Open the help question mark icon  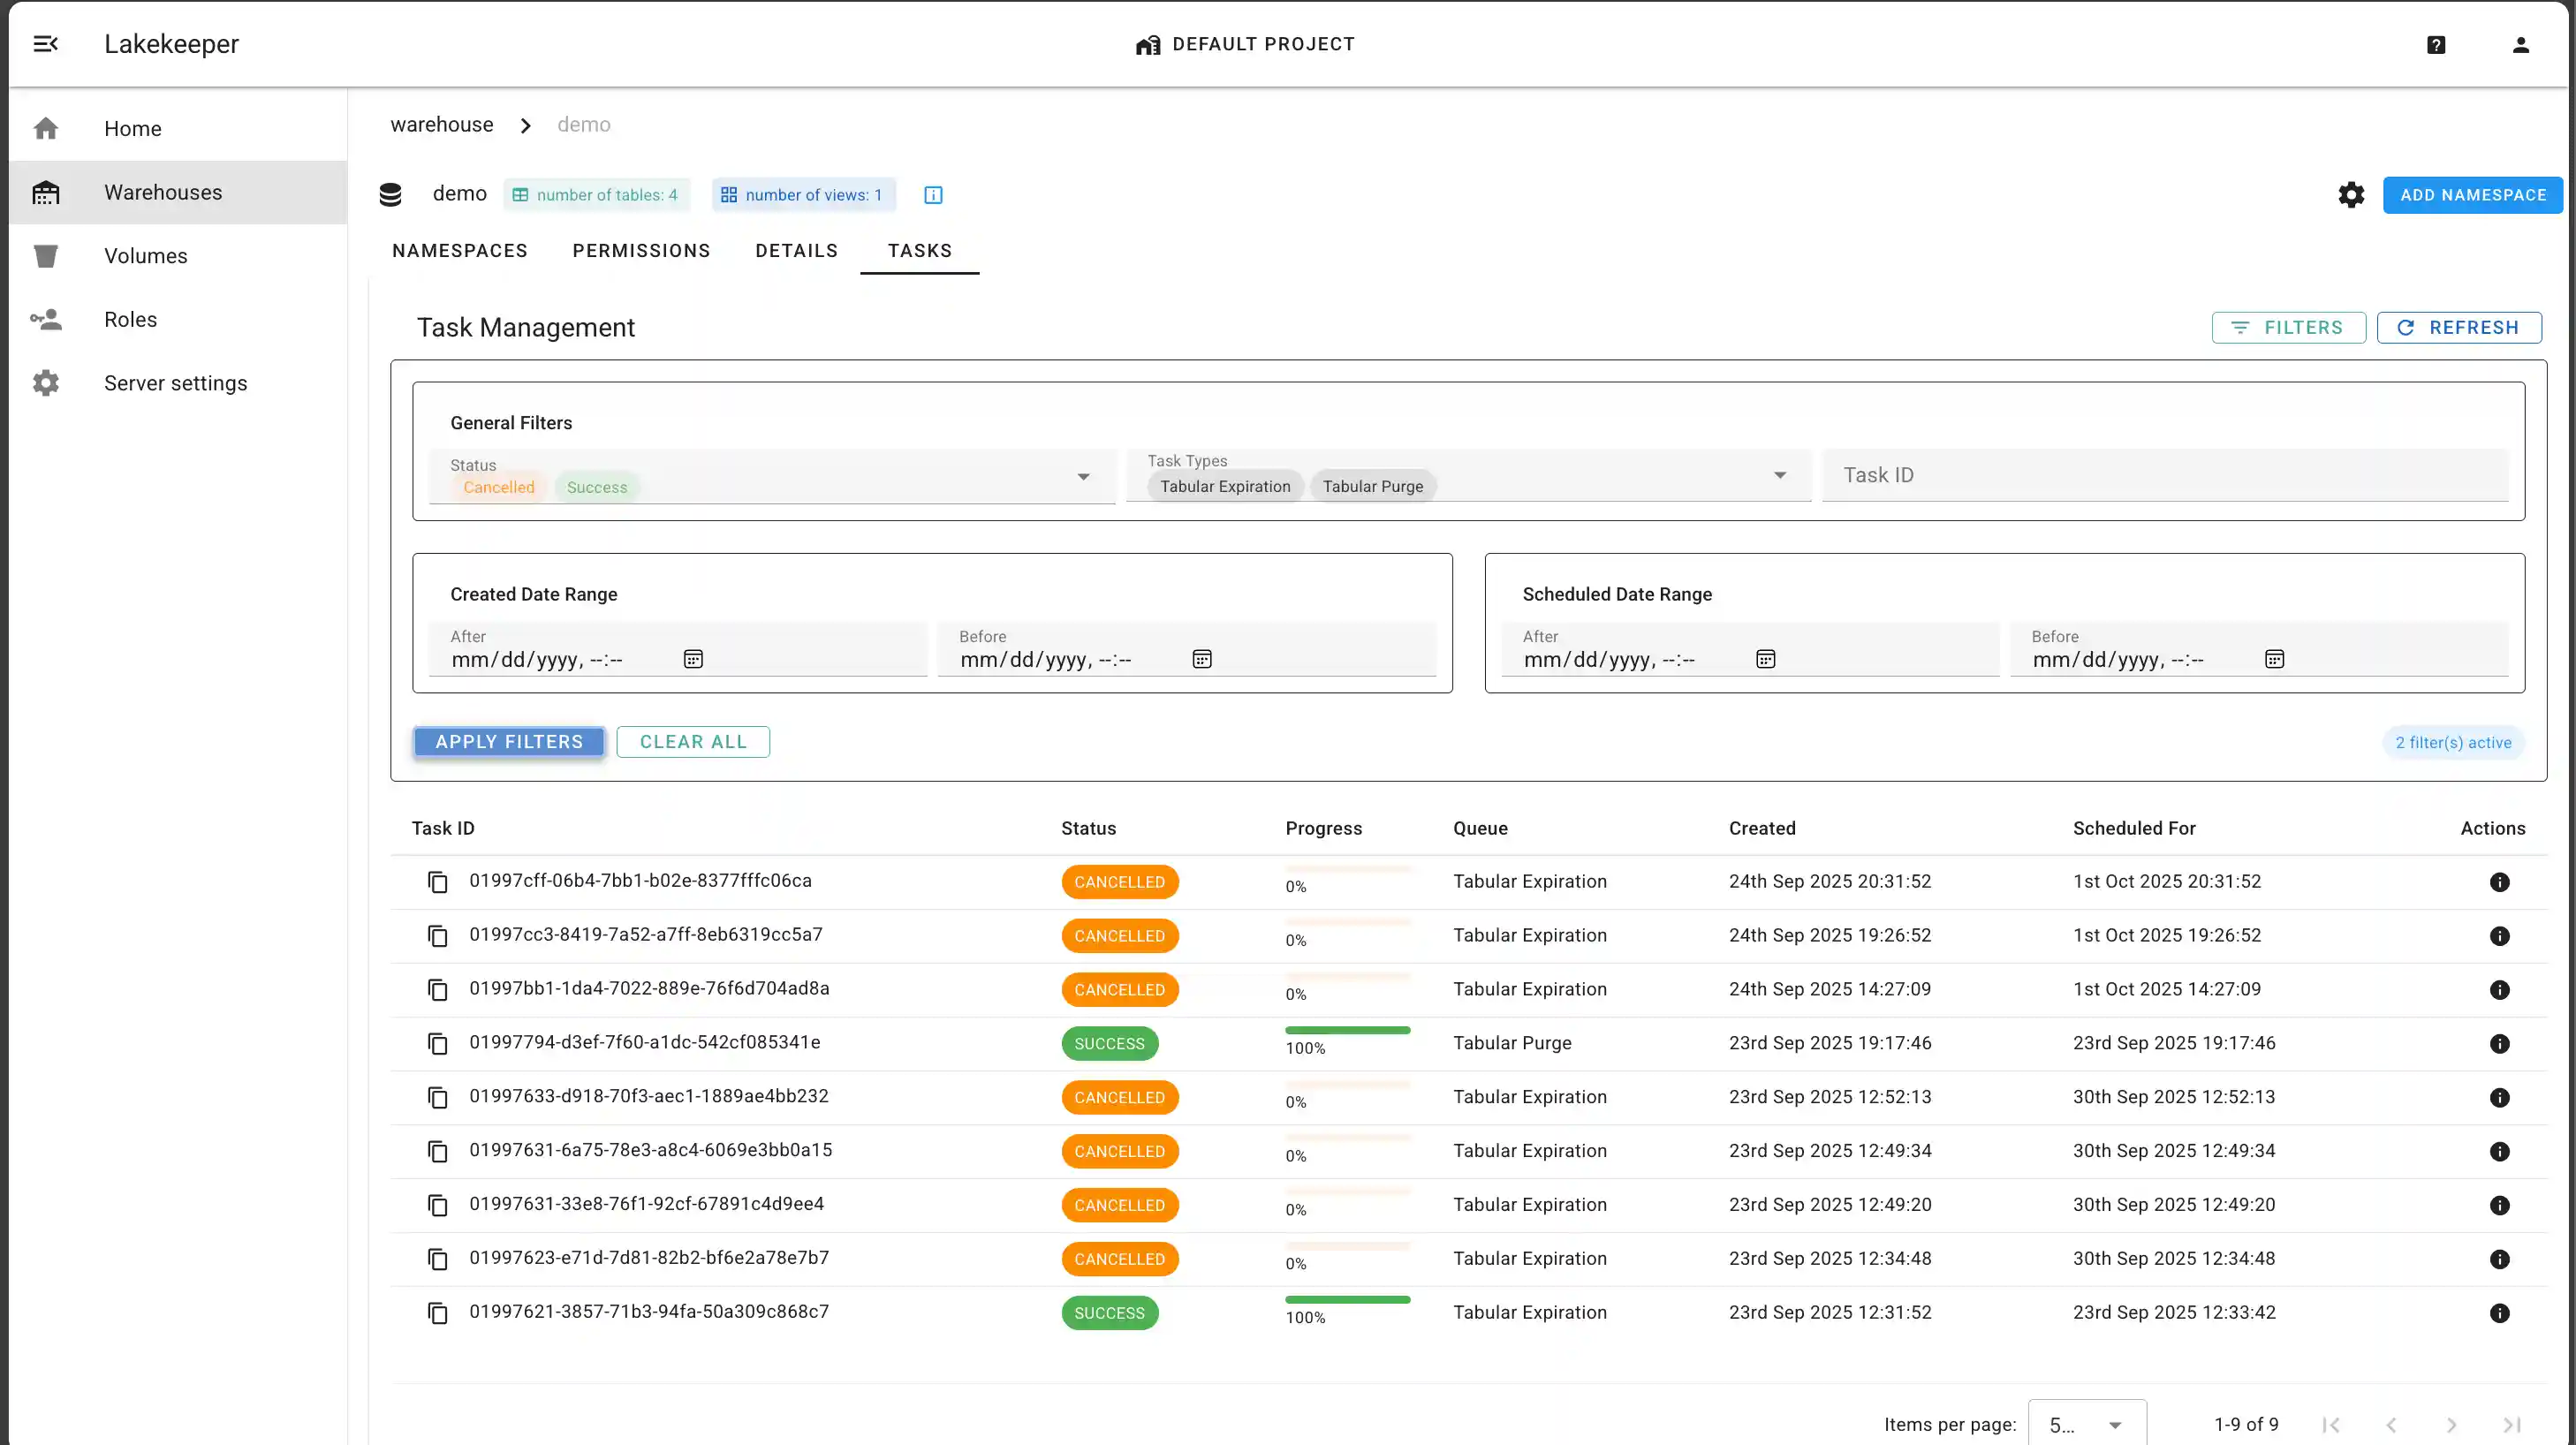tap(2436, 44)
